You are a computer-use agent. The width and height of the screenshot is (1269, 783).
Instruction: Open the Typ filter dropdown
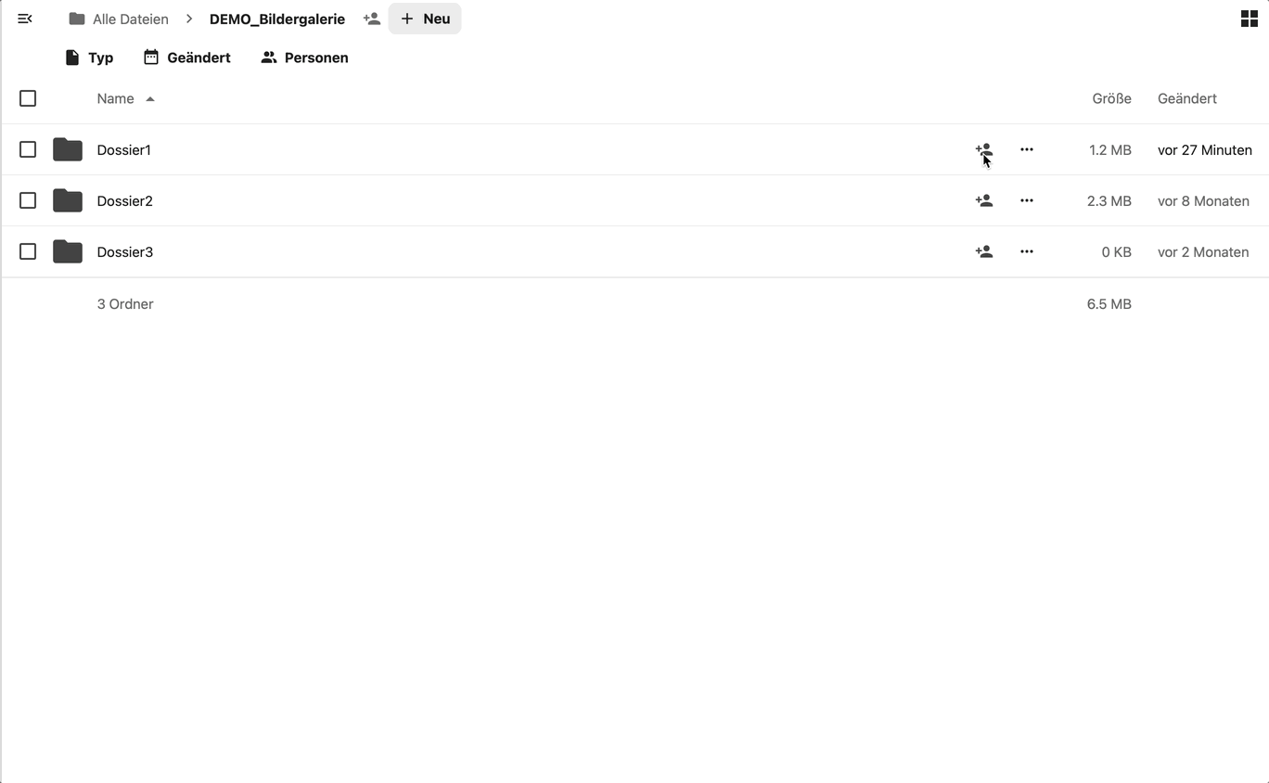click(x=89, y=58)
